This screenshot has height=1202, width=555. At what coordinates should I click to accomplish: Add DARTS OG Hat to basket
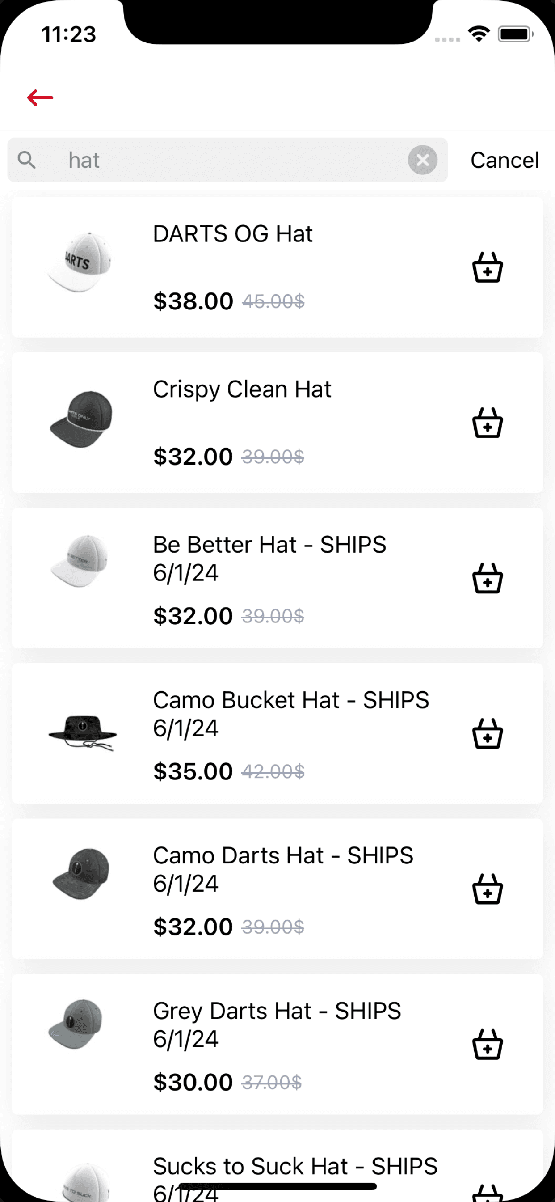click(488, 267)
